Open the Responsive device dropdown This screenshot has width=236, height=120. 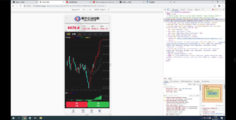pos(76,10)
